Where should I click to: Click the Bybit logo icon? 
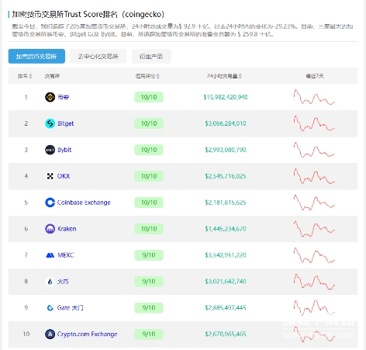click(50, 150)
